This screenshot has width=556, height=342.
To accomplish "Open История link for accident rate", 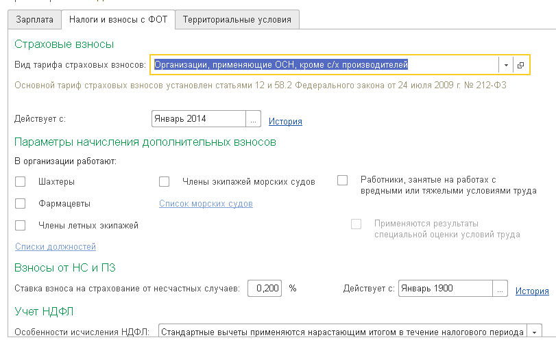I will (x=532, y=291).
